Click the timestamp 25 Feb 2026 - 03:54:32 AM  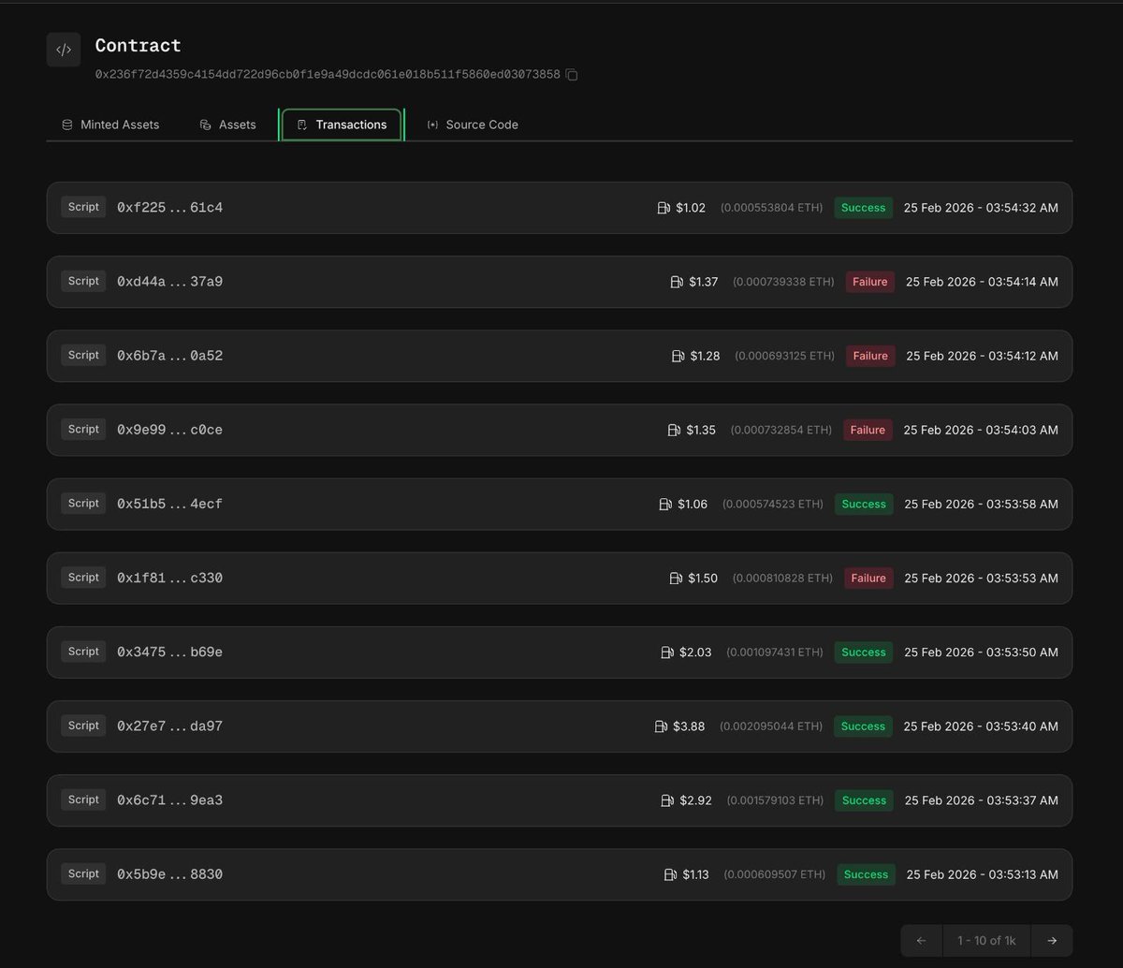coord(981,208)
